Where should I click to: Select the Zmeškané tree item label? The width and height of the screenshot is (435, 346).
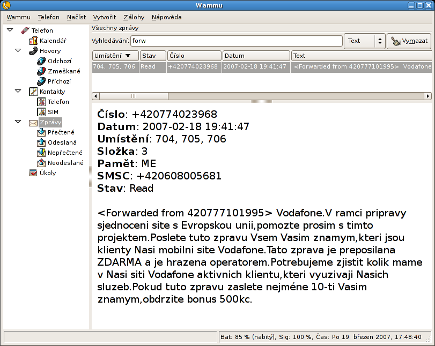(64, 71)
